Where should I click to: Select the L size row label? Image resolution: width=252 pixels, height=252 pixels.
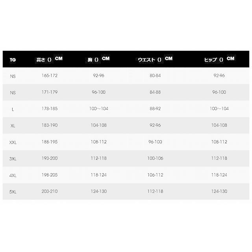[x=13, y=108]
